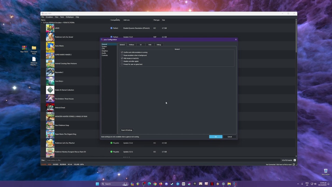Image resolution: width=332 pixels, height=187 pixels.
Task: Click OK to confirm configuration
Action: pos(216,137)
